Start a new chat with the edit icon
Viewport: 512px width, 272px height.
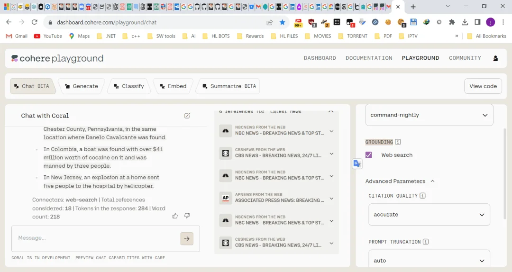[x=187, y=116]
